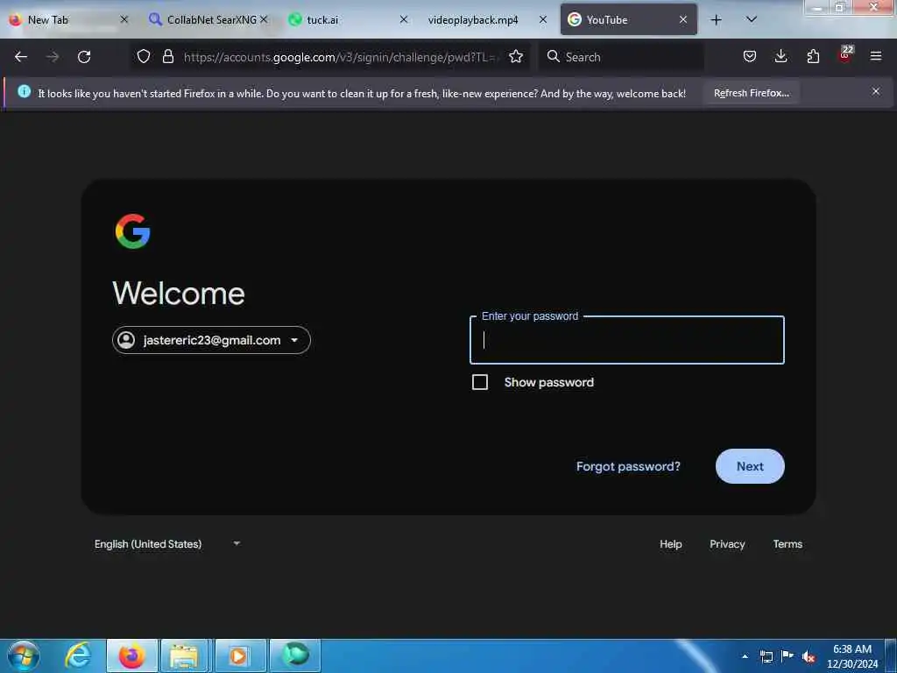The height and width of the screenshot is (673, 897).
Task: Click the Google logo
Action: (x=133, y=231)
